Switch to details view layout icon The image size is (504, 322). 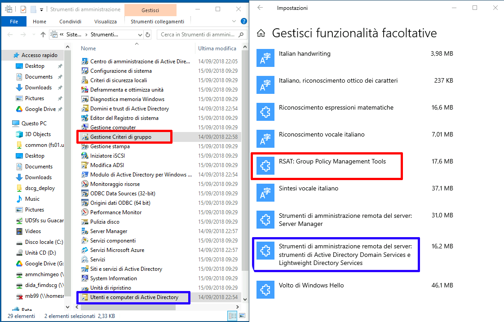[232, 316]
